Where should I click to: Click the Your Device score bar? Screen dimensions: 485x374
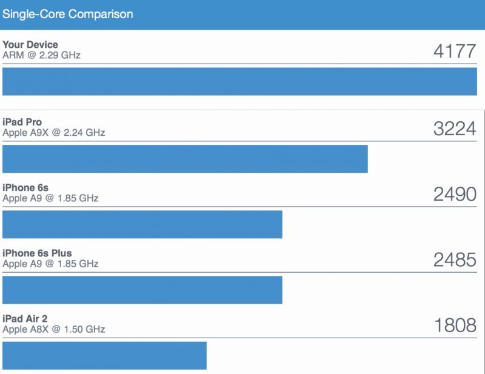239,81
